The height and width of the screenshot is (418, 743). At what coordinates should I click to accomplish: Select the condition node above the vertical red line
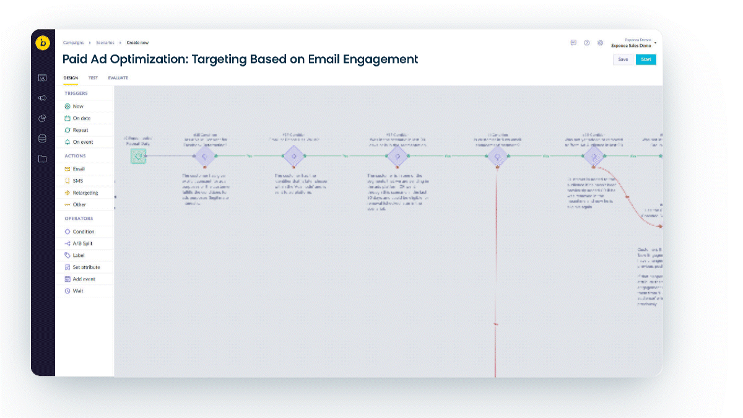[496, 156]
